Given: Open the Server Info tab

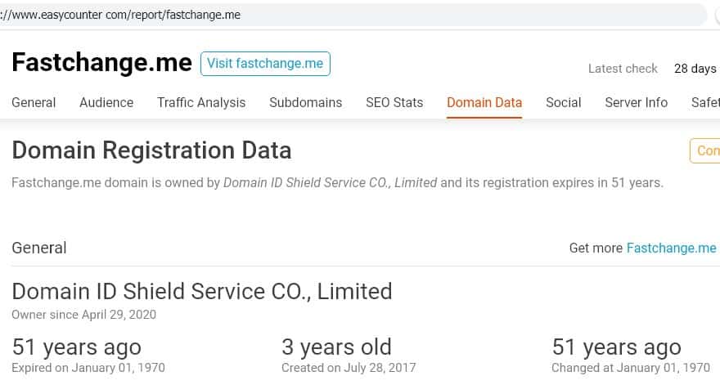Looking at the screenshot, I should pyautogui.click(x=636, y=102).
